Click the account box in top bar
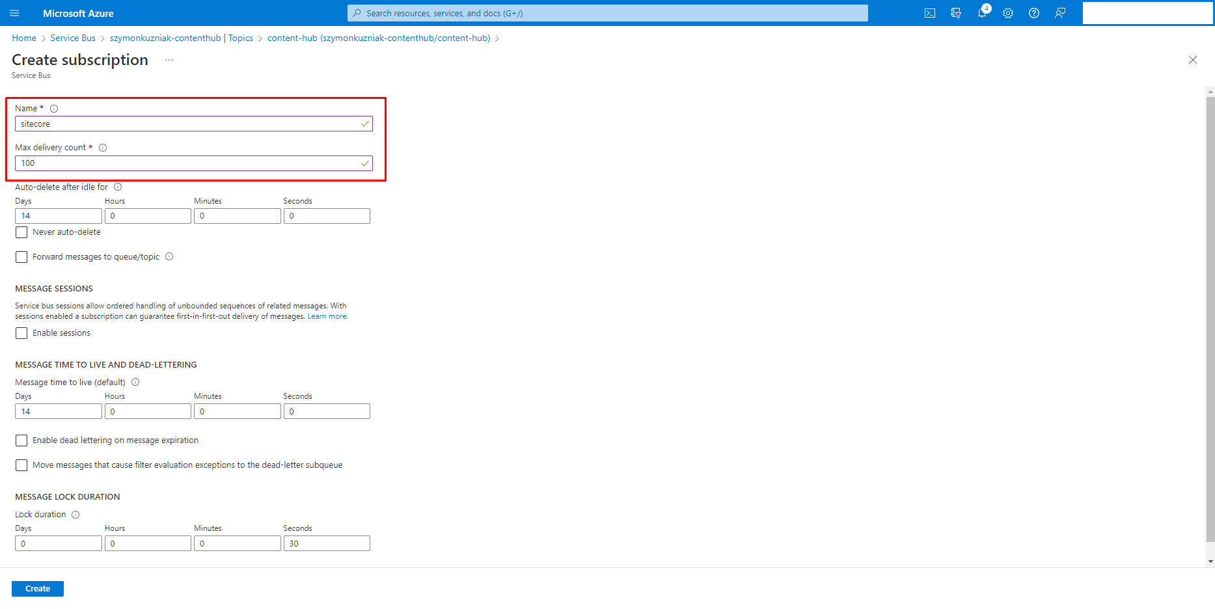The width and height of the screenshot is (1215, 609). pos(1147,13)
